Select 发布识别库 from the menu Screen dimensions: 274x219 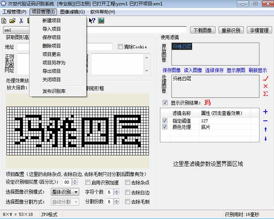(54, 91)
